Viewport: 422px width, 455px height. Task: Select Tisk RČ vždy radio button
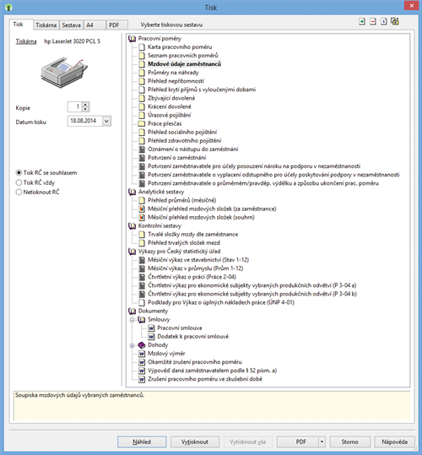click(19, 182)
